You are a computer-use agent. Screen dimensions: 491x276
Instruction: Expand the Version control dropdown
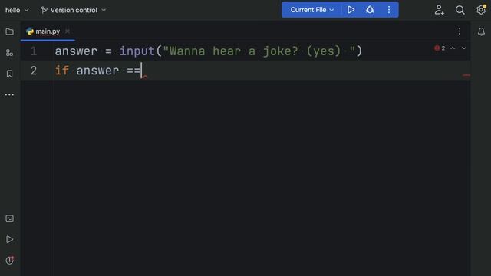point(74,10)
